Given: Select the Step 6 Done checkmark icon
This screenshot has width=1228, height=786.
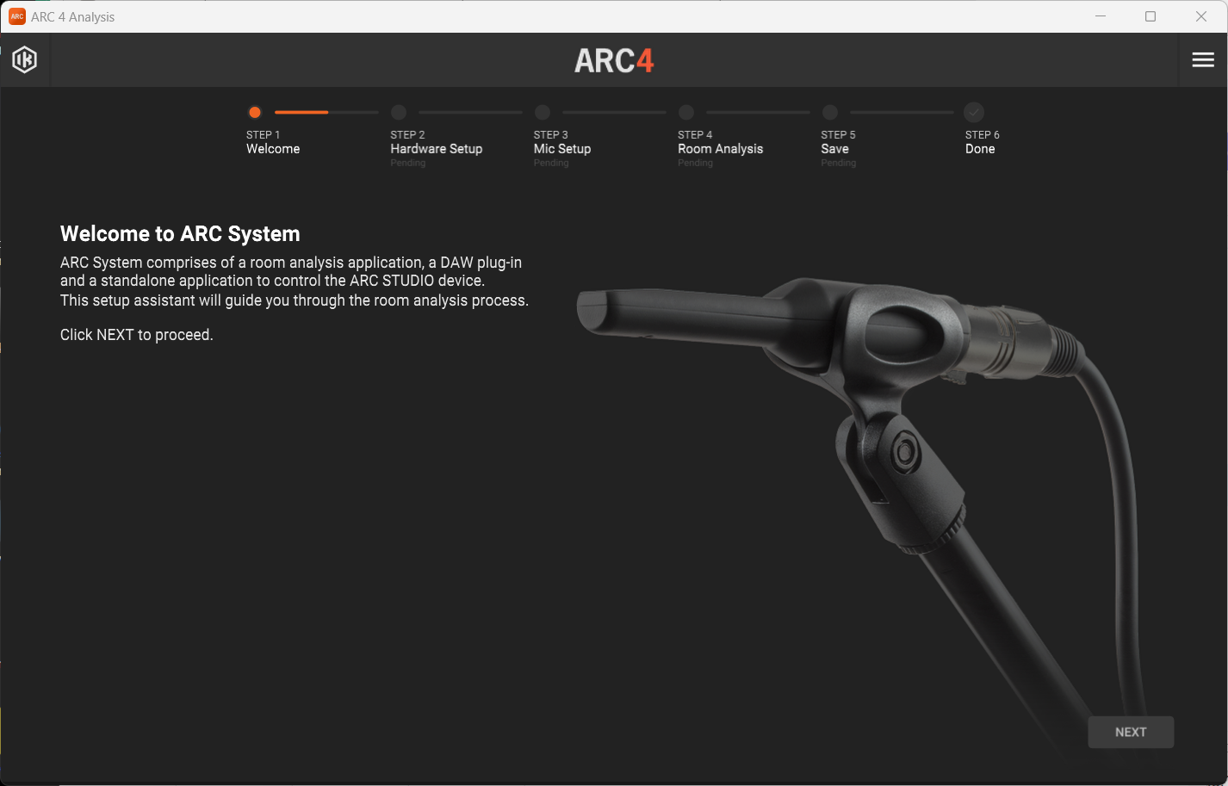Looking at the screenshot, I should (x=974, y=112).
